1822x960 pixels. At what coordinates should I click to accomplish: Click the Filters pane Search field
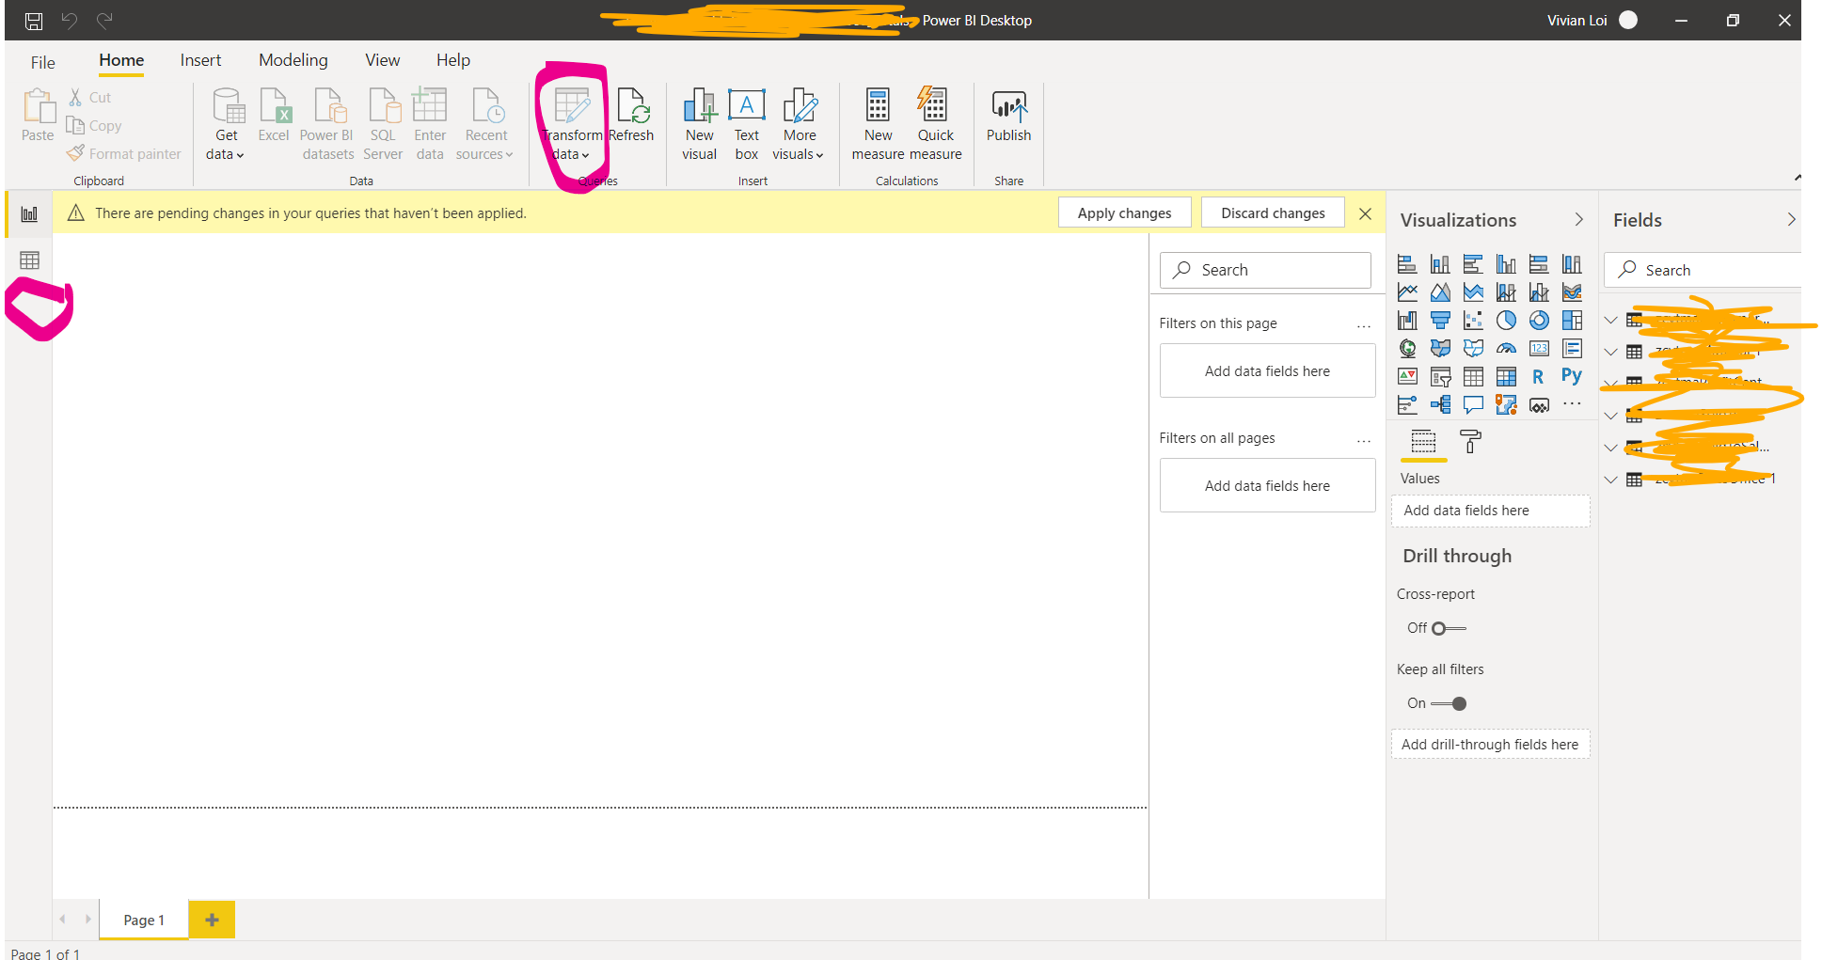(1265, 270)
